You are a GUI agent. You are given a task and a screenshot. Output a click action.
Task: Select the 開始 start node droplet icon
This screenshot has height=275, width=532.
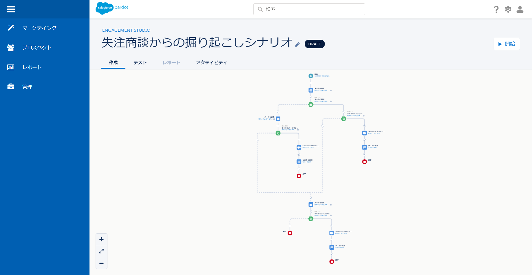point(311,76)
